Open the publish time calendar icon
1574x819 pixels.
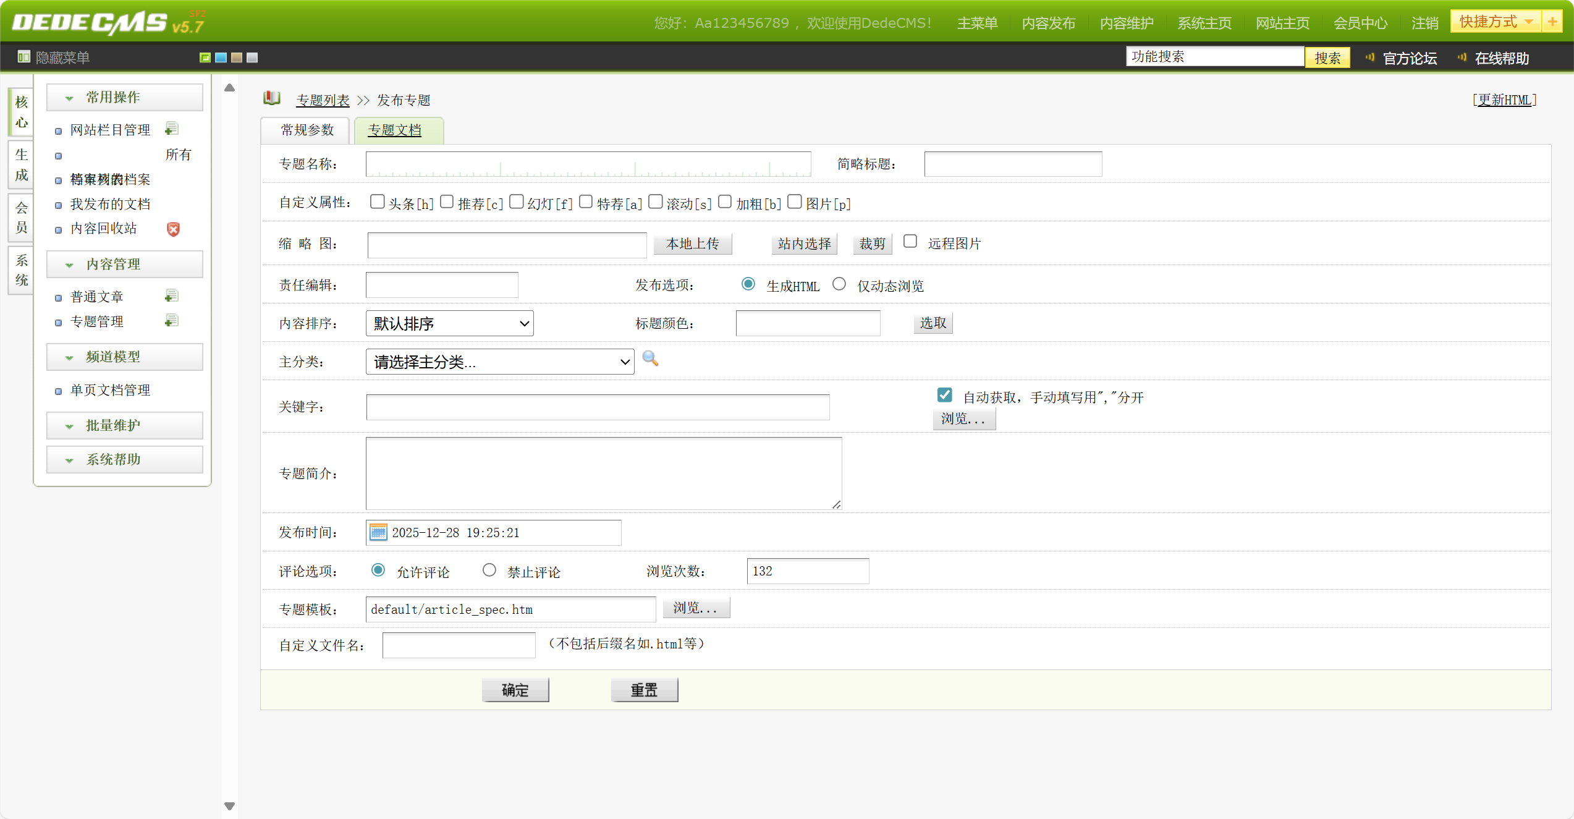pyautogui.click(x=378, y=532)
